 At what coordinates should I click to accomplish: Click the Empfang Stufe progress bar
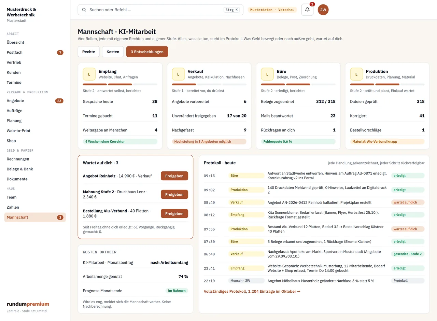pyautogui.click(x=120, y=84)
